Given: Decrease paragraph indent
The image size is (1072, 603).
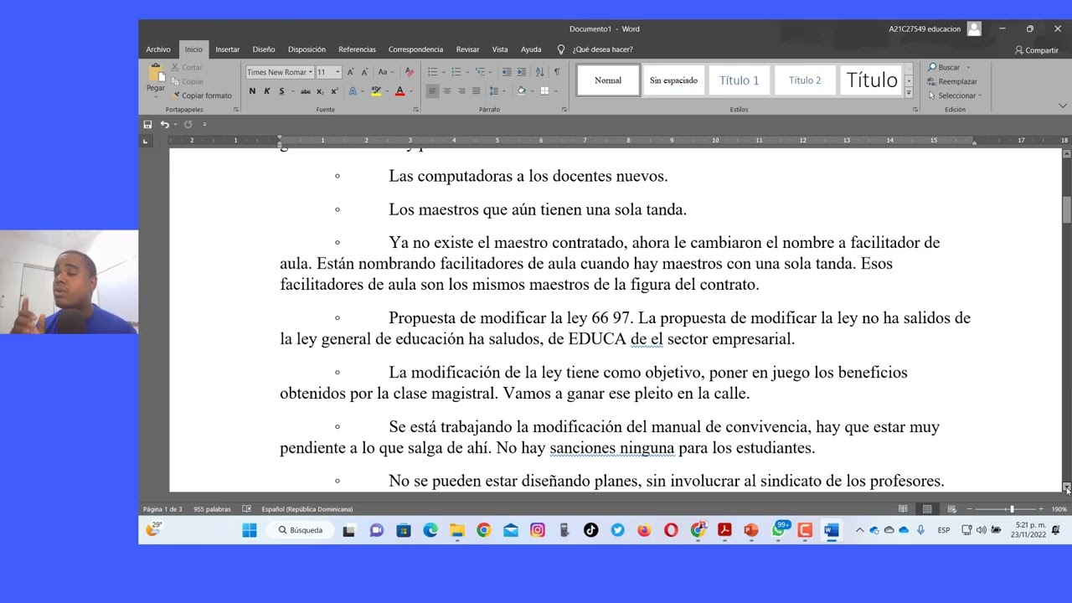Looking at the screenshot, I should click(x=507, y=72).
